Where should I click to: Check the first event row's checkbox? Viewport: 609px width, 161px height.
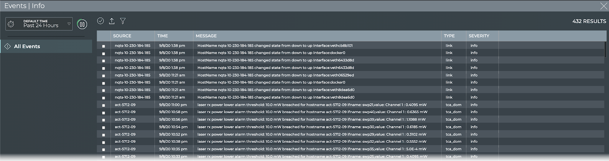coord(104,46)
